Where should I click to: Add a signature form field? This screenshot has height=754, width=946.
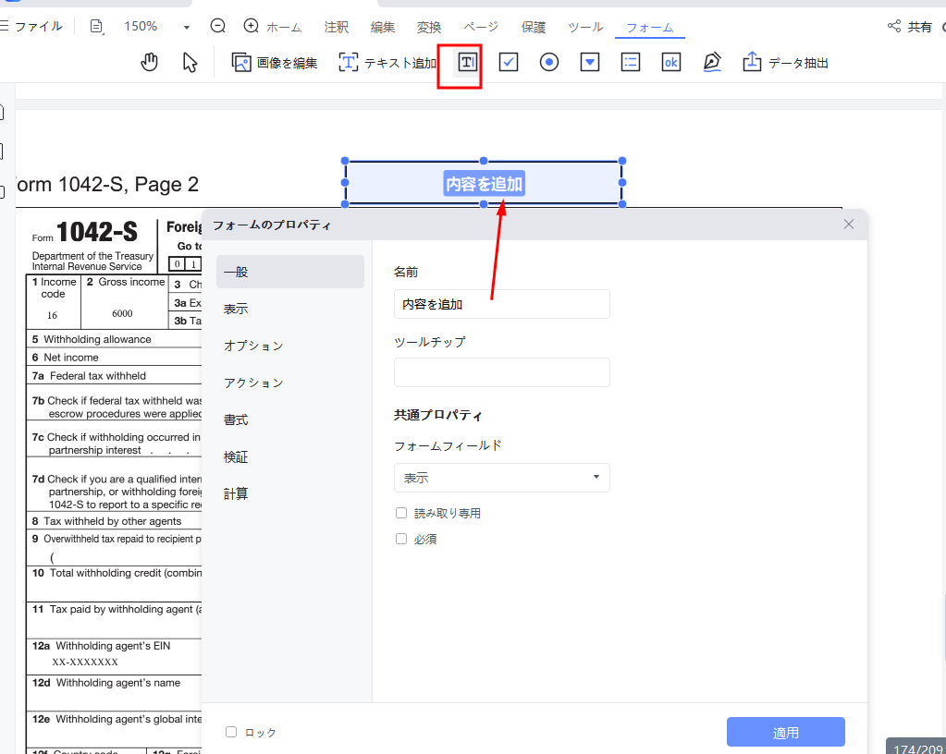711,62
